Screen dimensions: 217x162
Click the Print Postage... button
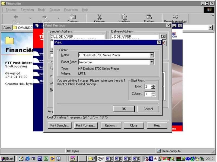coord(86,125)
